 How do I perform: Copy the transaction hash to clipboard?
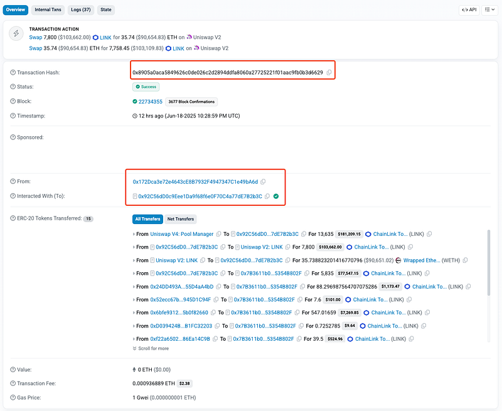click(329, 73)
